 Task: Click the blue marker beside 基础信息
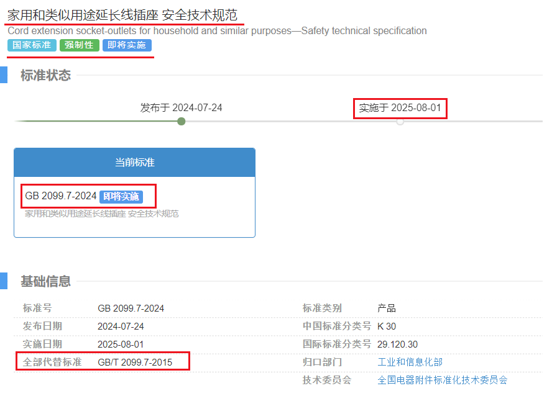click(3, 281)
